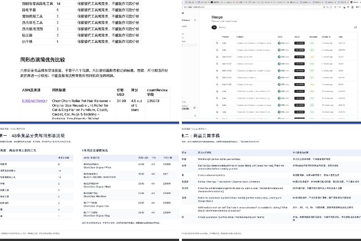This screenshot has width=361, height=241.
Task: Click 'Find the right pet-hair tool' cell
Action: [219, 159]
